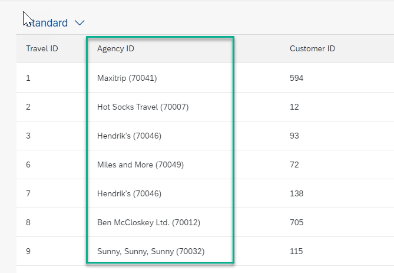Click Customer ID 138
This screenshot has width=394, height=273.
pos(296,193)
